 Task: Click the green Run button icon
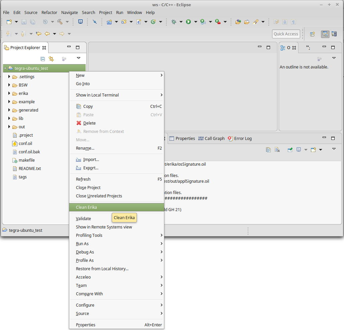click(x=188, y=22)
